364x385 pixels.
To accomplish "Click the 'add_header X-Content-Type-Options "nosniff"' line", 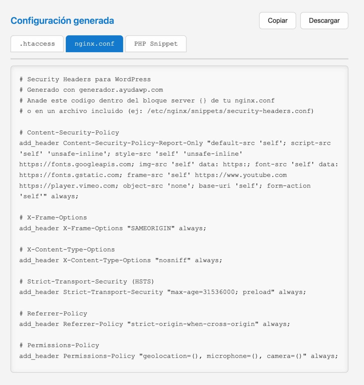I will tap(121, 260).
